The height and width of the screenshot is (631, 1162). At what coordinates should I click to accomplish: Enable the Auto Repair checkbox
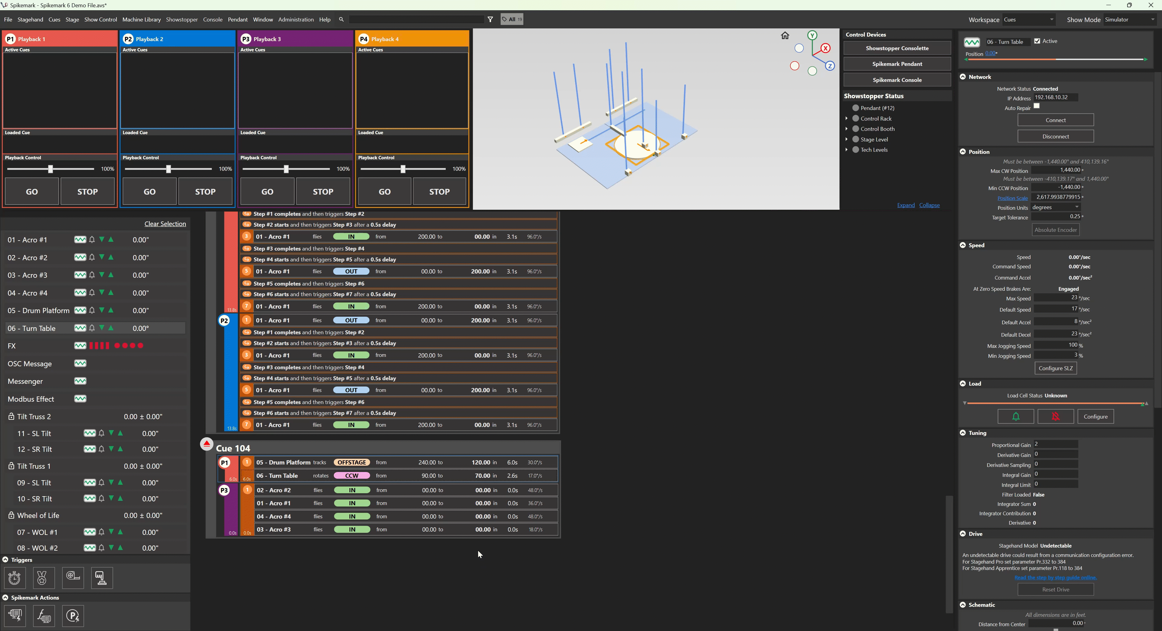[1037, 106]
